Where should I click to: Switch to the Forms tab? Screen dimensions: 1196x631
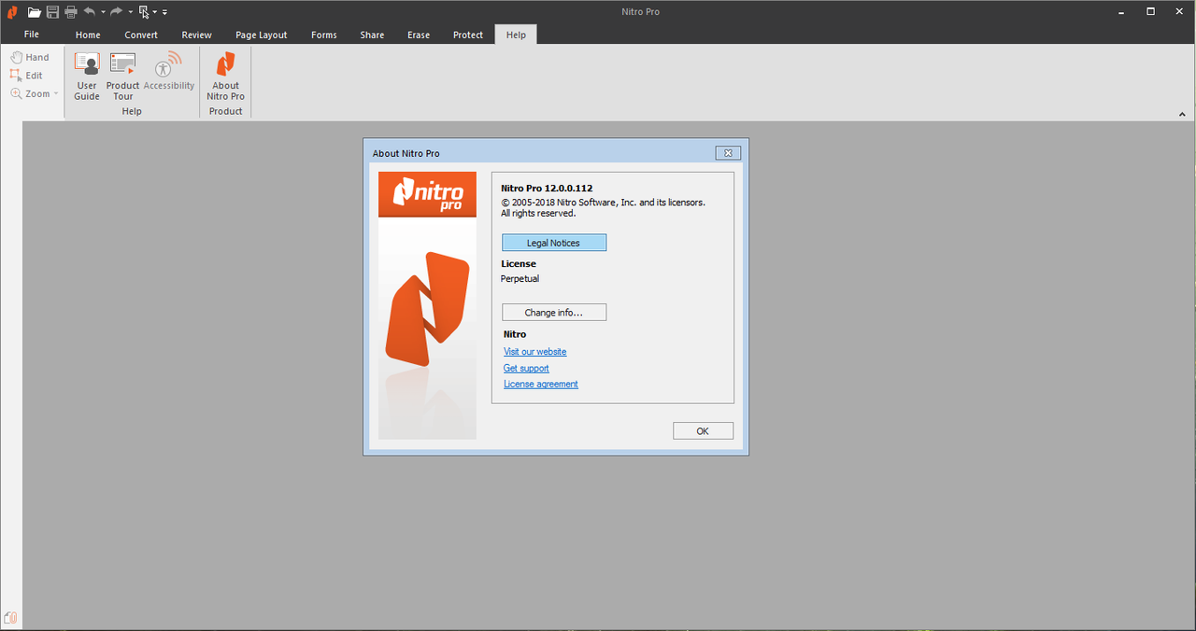pyautogui.click(x=324, y=35)
